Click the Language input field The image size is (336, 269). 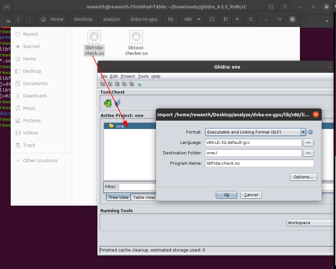tap(253, 142)
